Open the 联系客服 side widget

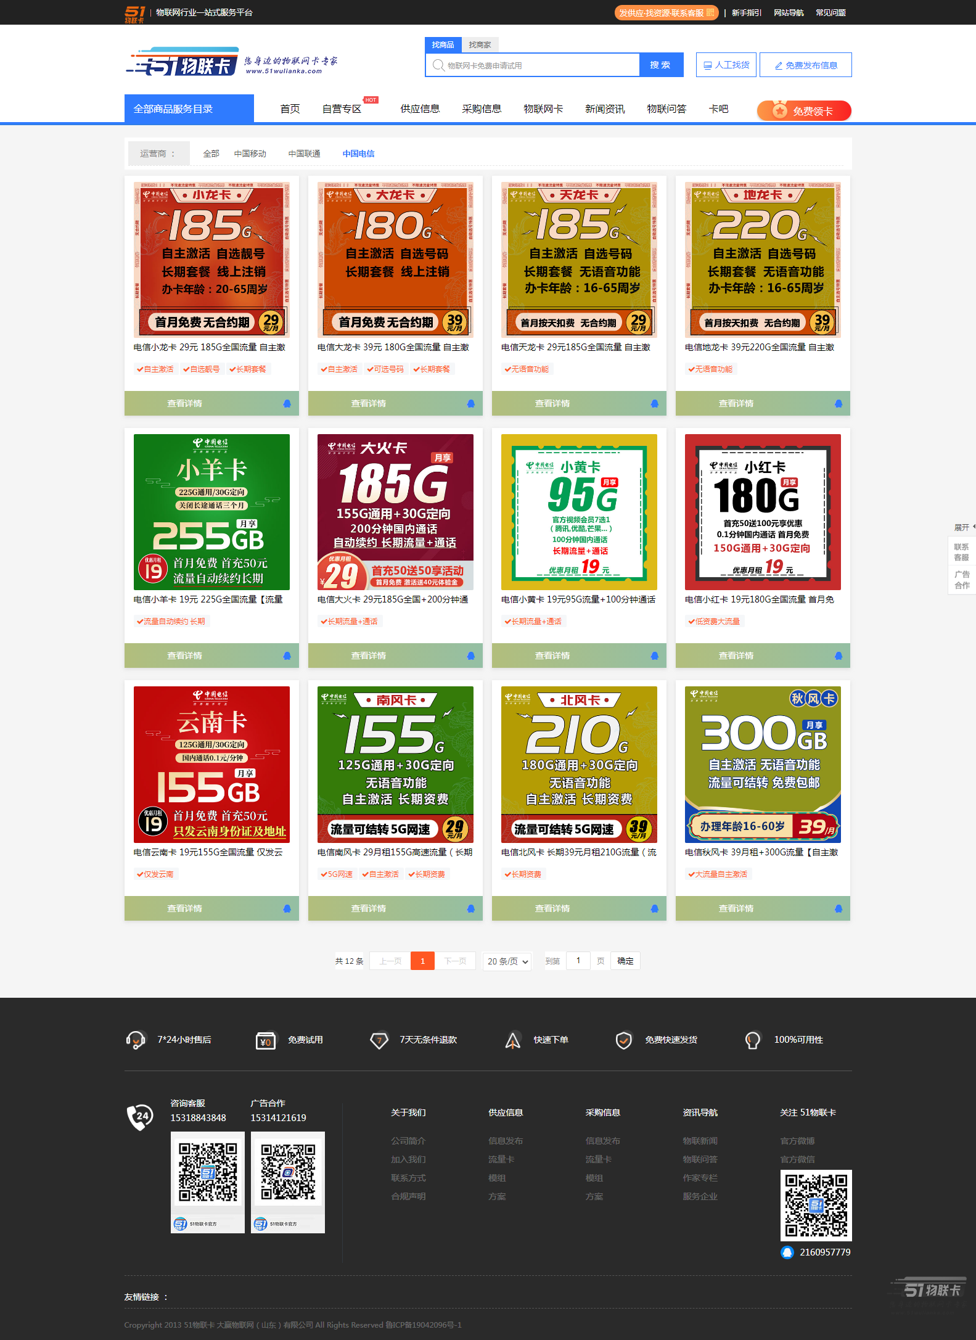(x=962, y=552)
